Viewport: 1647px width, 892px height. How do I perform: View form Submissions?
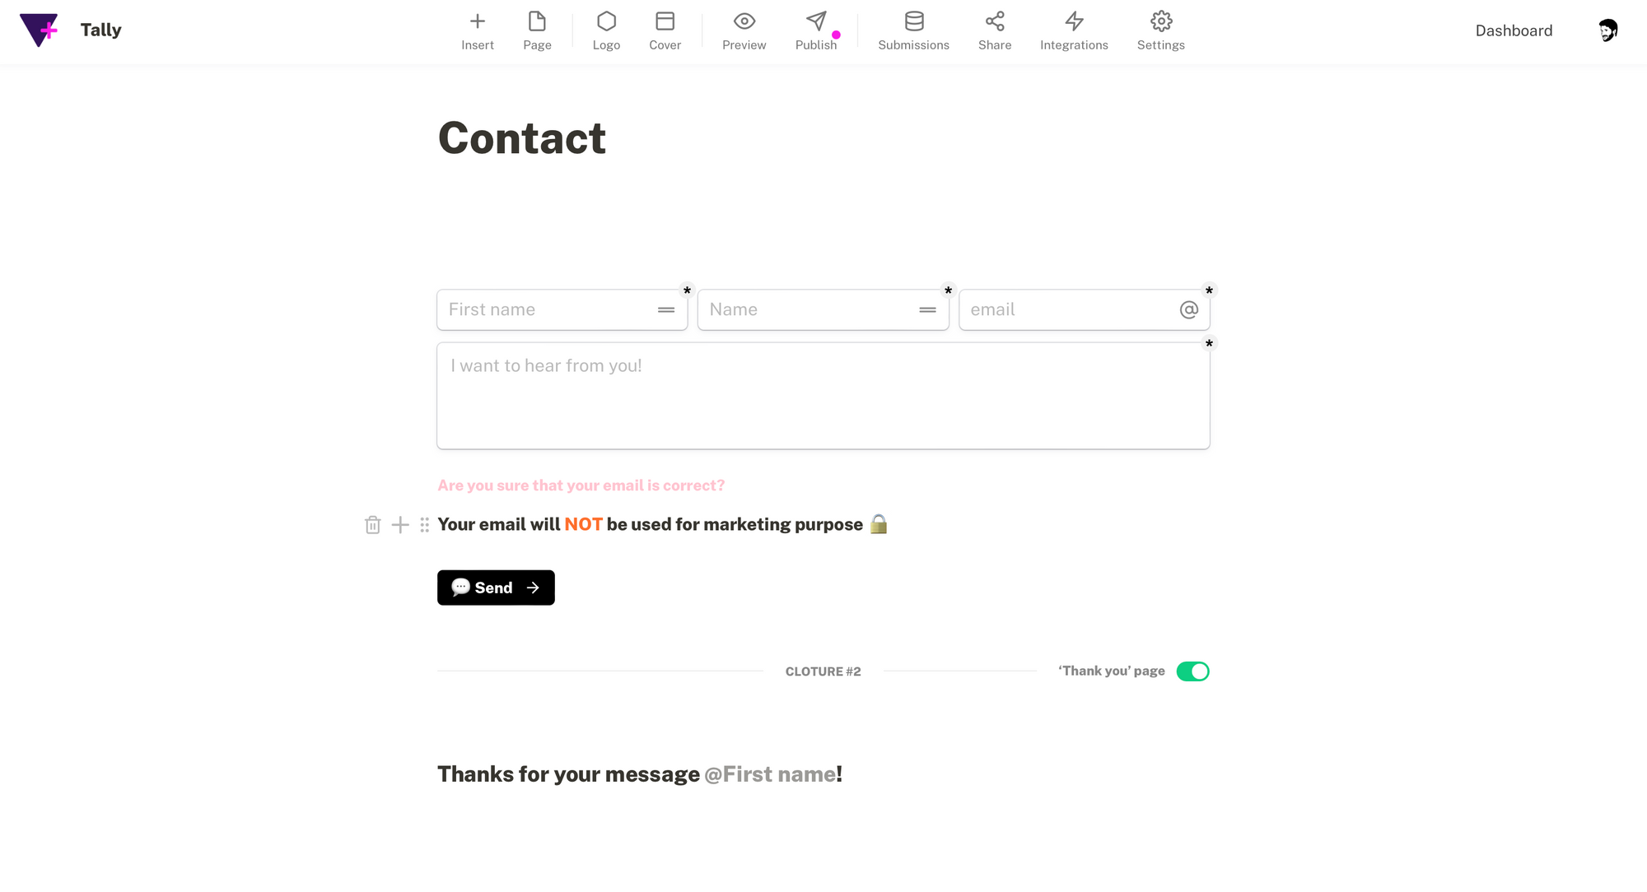(x=913, y=31)
